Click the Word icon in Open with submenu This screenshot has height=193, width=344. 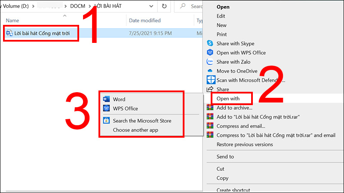pyautogui.click(x=106, y=99)
